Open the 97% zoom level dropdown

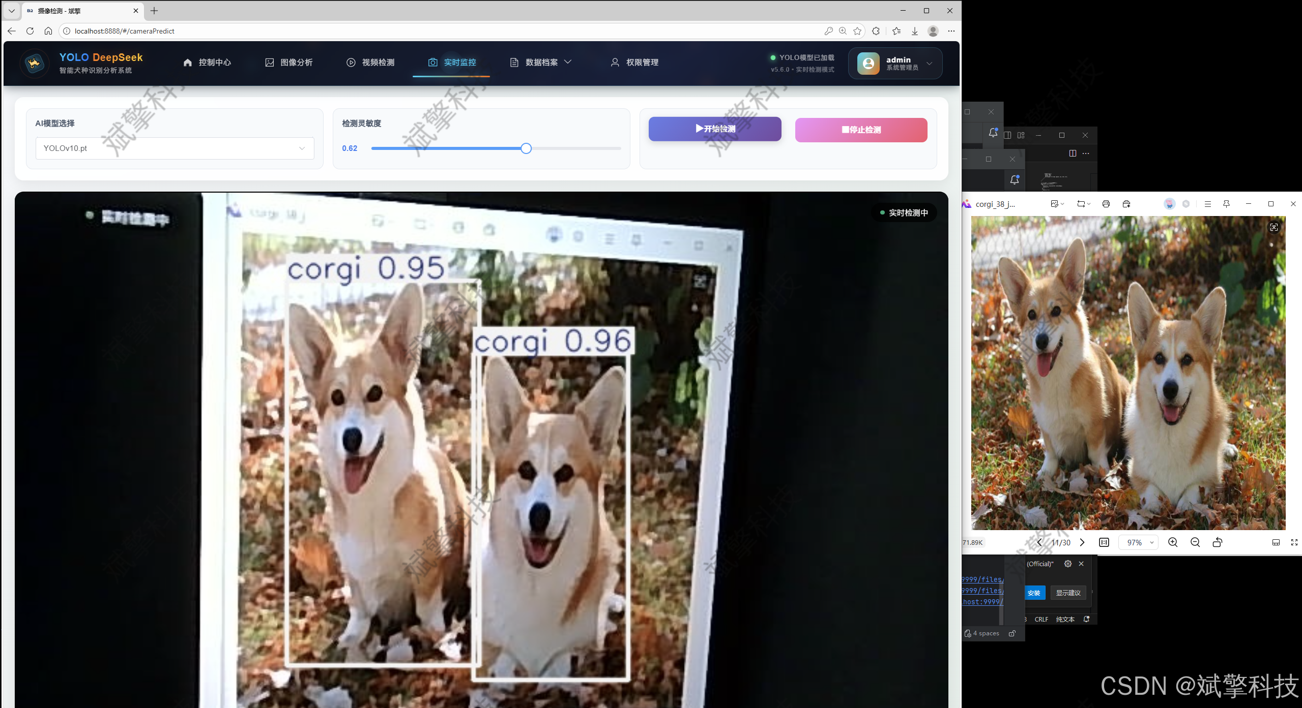pyautogui.click(x=1139, y=542)
